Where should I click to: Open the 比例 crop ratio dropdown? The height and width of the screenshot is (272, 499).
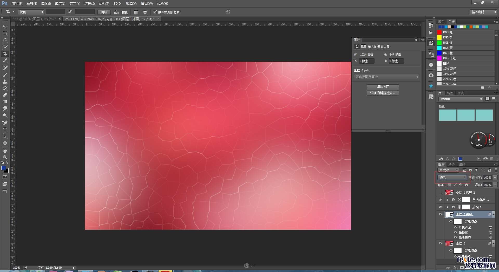31,12
